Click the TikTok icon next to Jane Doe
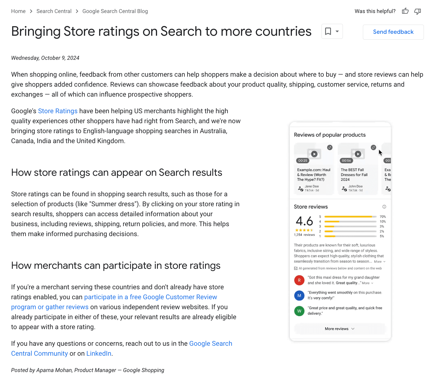Screen dimensions: 435x382 302,190
